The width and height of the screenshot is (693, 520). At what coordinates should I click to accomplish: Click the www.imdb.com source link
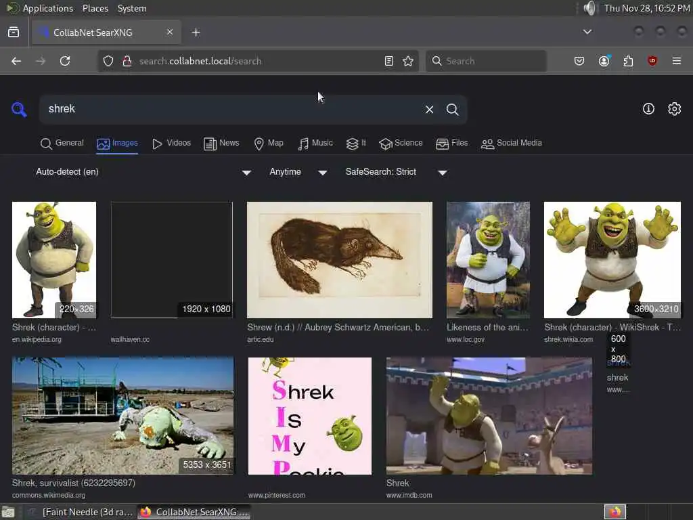409,495
